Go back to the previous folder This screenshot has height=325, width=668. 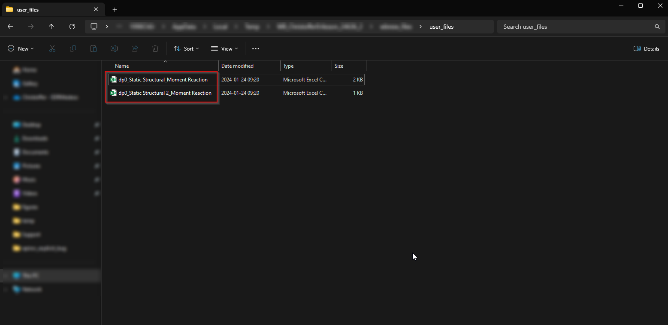pos(10,27)
